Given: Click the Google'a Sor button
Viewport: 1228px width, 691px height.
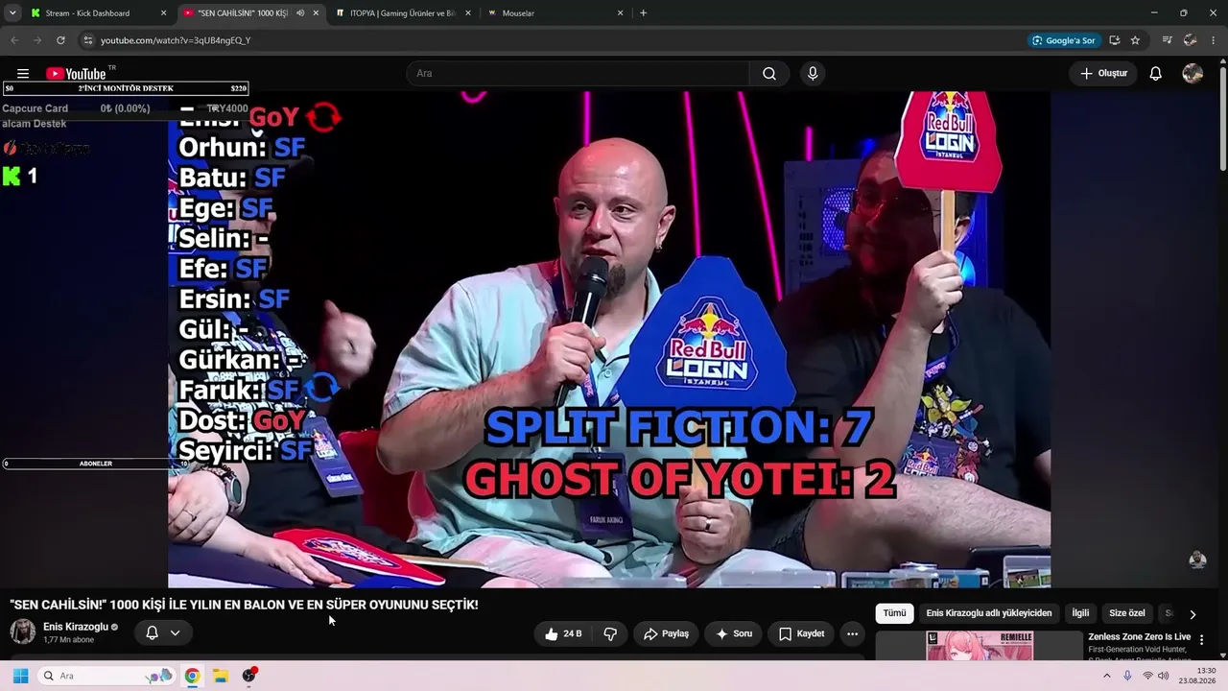Looking at the screenshot, I should pos(1063,40).
